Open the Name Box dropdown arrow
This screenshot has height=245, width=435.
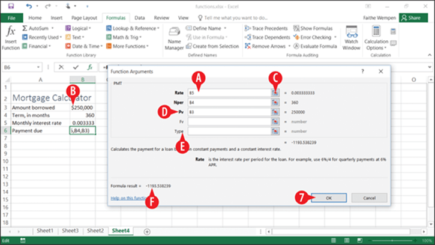pyautogui.click(x=38, y=67)
